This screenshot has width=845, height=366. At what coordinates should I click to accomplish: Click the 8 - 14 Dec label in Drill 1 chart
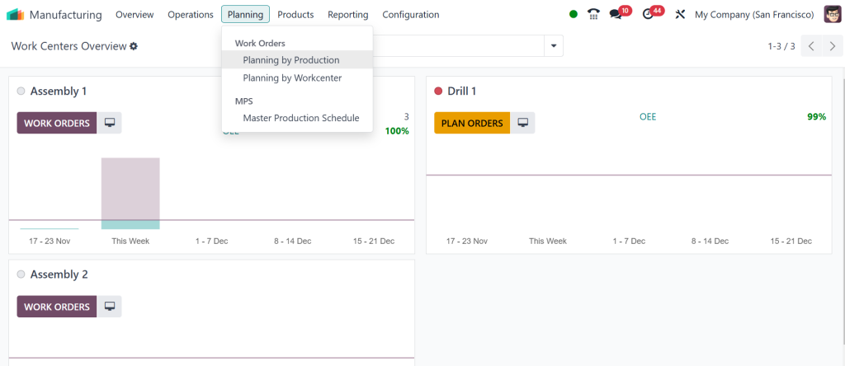click(x=710, y=242)
